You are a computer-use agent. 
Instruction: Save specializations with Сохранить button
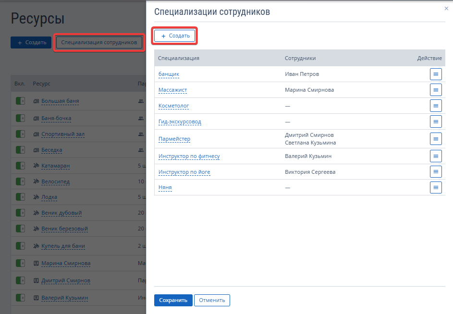(173, 300)
